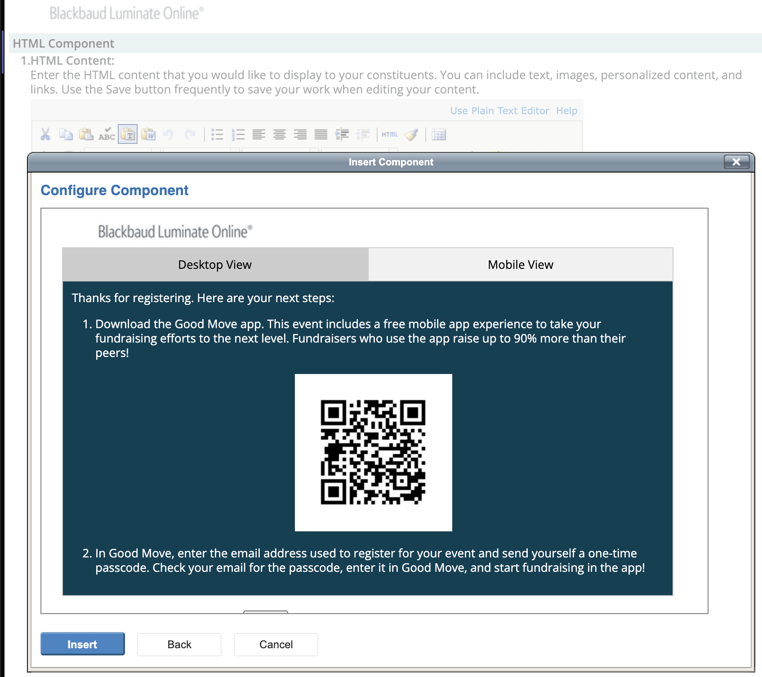Center align text in editor
Screen dimensions: 762x677
280,134
